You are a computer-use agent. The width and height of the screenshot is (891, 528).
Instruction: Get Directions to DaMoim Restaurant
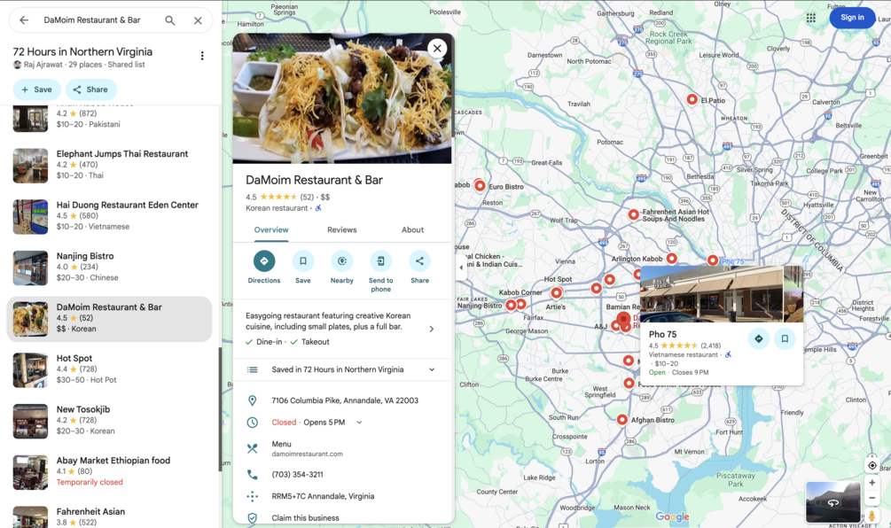coord(264,261)
